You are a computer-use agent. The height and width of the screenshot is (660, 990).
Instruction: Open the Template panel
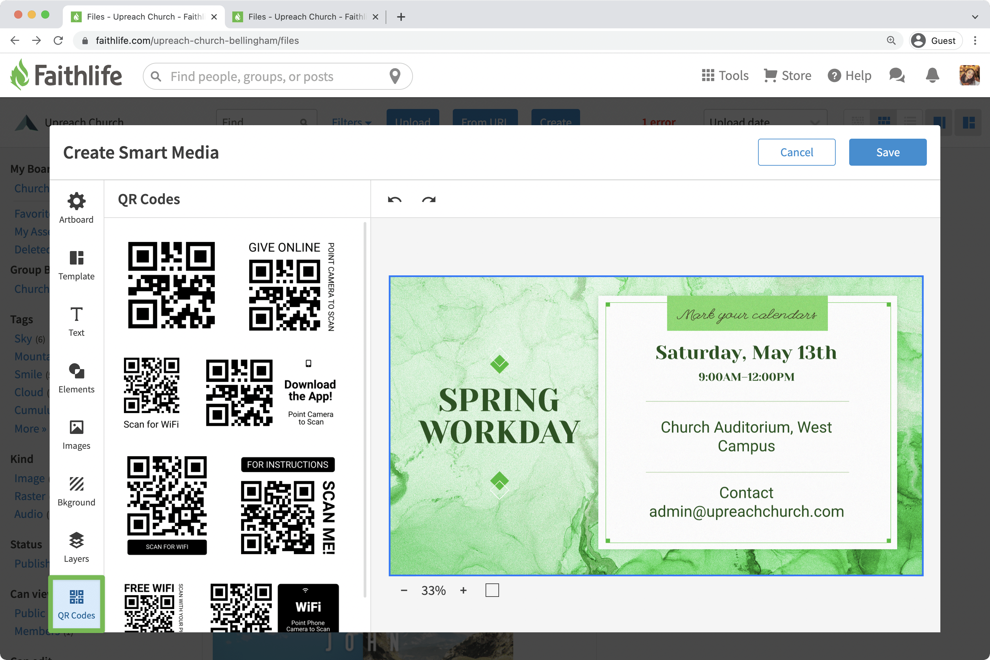tap(76, 265)
